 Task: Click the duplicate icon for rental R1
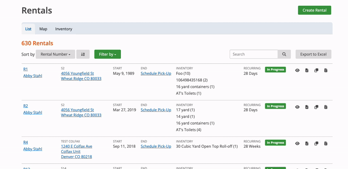316,70
